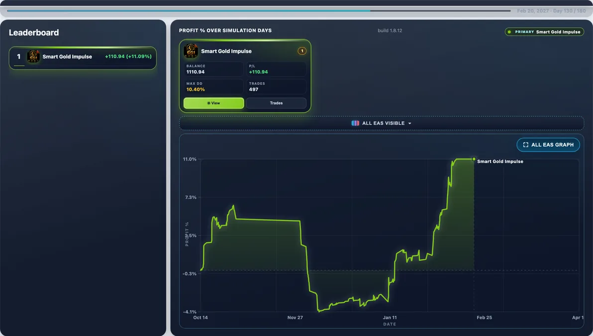Click the dropdown arrow after All EAs Visible

pyautogui.click(x=409, y=124)
